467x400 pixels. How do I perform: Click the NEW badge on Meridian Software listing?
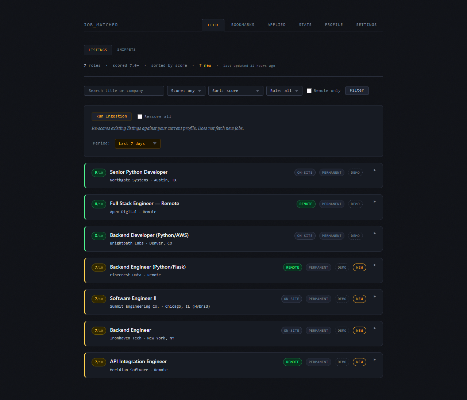tap(359, 362)
